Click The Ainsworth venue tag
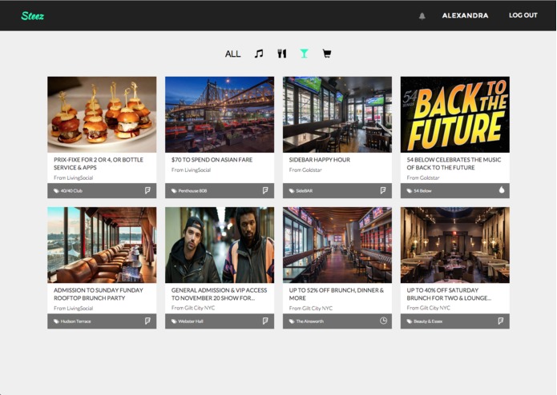This screenshot has width=557, height=395. coord(306,321)
